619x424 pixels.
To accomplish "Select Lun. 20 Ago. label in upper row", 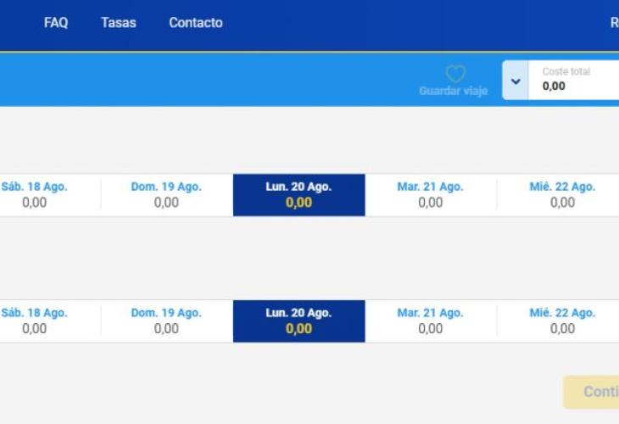I will pos(298,187).
